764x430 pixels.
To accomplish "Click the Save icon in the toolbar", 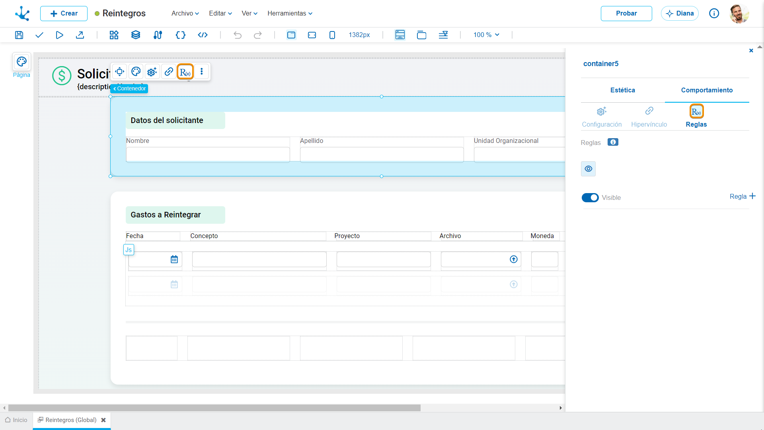I will click(19, 35).
